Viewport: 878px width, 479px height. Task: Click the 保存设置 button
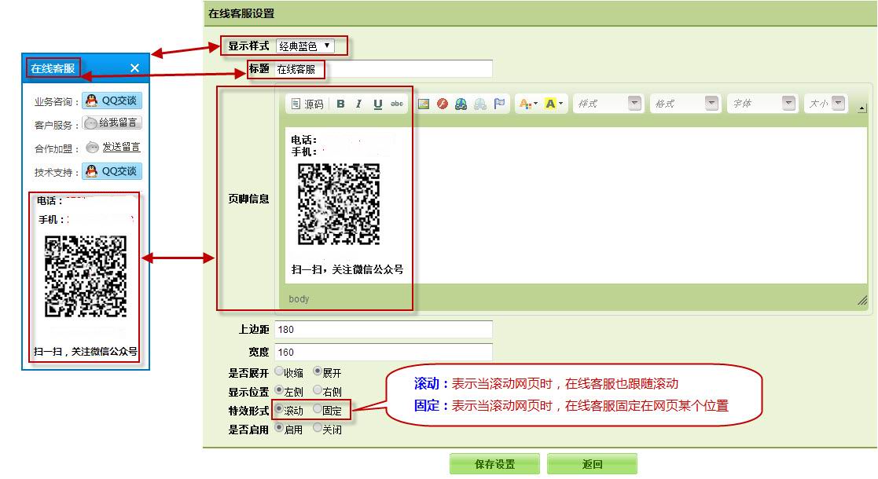coord(494,464)
